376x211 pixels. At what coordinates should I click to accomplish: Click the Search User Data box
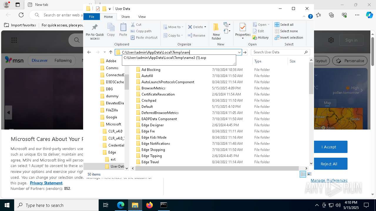[x=281, y=52]
